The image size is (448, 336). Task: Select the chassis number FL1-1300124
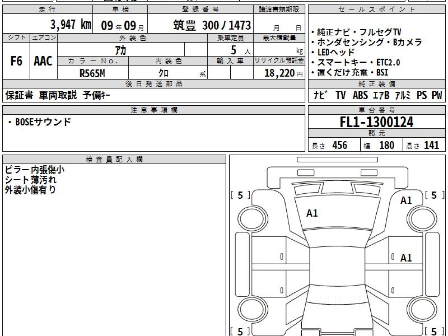click(377, 122)
